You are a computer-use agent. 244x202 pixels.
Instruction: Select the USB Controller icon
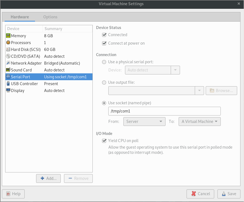8,84
